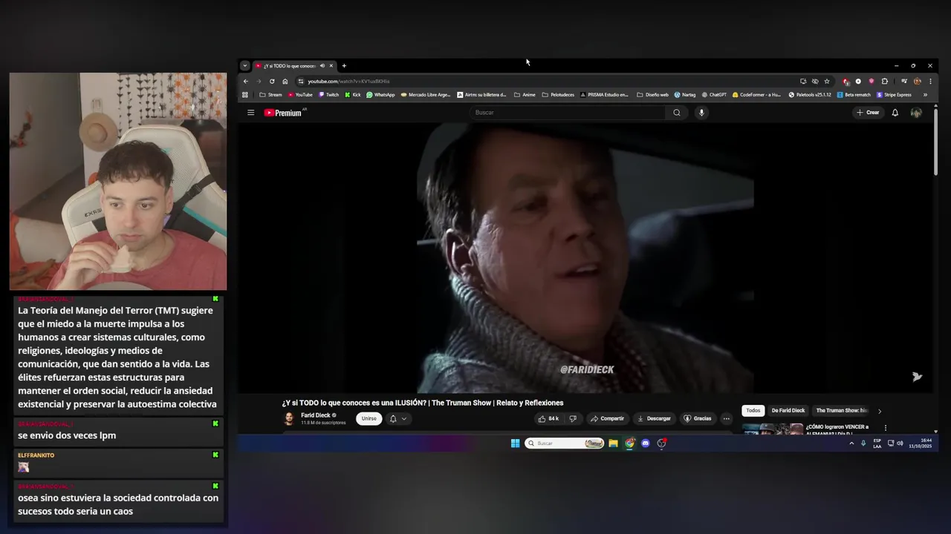Expand the subscription notification bell dropdown
951x534 pixels.
(397, 419)
